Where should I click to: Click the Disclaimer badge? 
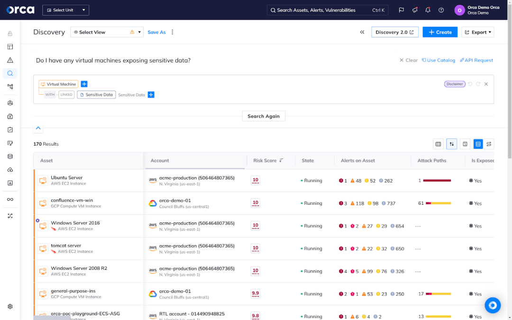click(455, 84)
